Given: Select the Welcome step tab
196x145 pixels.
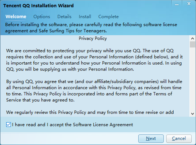Looking at the screenshot, I should [x=16, y=16].
